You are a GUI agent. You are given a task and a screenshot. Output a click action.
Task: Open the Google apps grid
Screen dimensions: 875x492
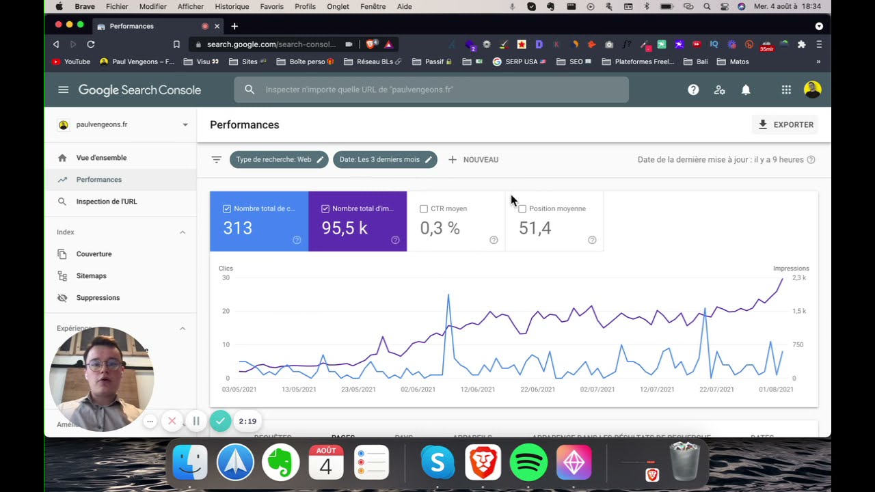[x=786, y=90]
